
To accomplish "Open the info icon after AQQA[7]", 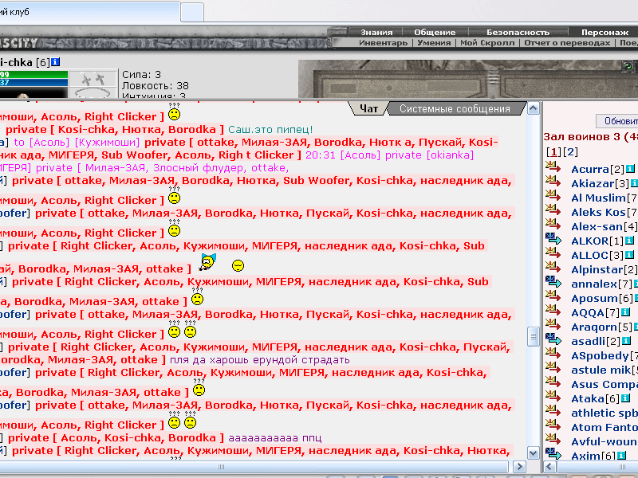I will coord(626,312).
